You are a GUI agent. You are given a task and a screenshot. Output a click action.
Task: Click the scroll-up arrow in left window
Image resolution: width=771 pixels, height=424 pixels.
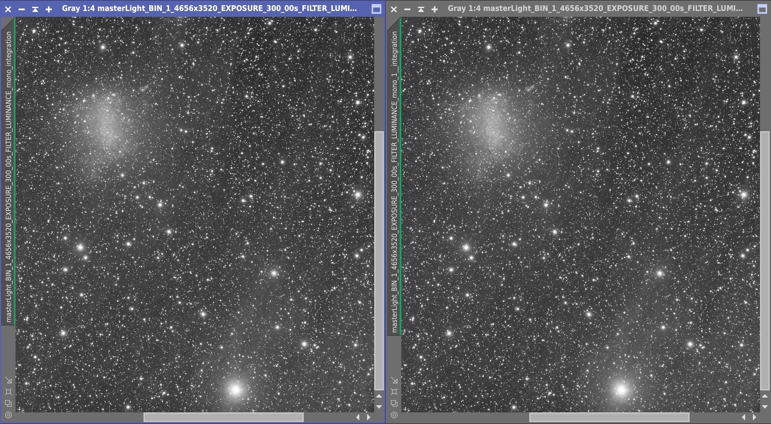[379, 396]
